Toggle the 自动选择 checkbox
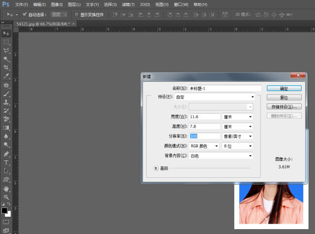Screen dimensions: 315x234 (25, 15)
